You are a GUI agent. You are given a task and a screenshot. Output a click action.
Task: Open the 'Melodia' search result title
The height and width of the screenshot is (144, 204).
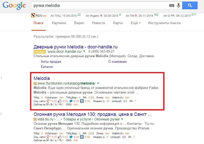click(42, 78)
